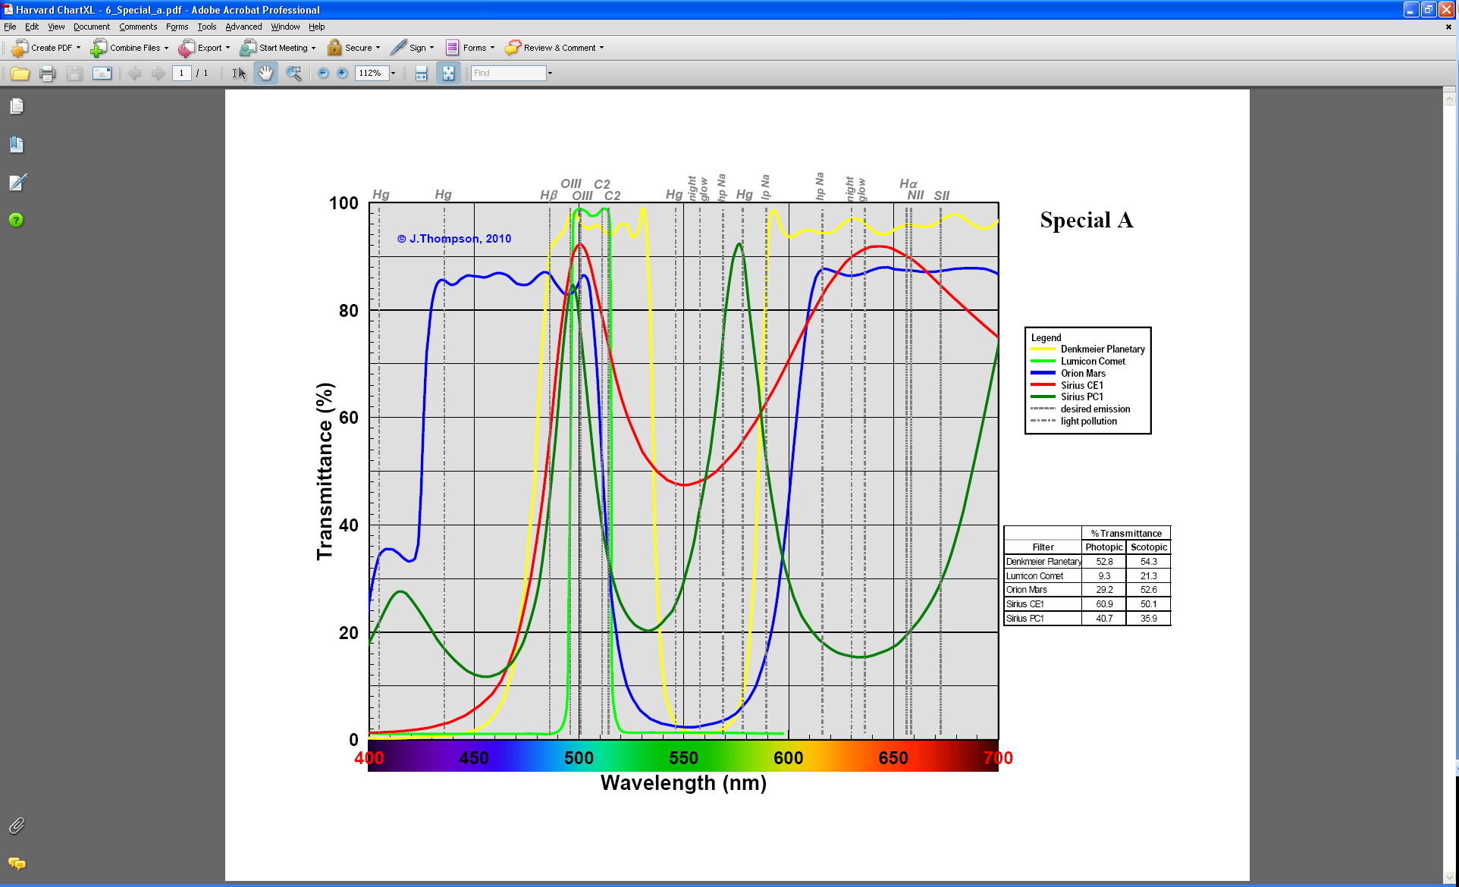Click the Sign pen icon
1459x887 pixels.
tap(398, 48)
